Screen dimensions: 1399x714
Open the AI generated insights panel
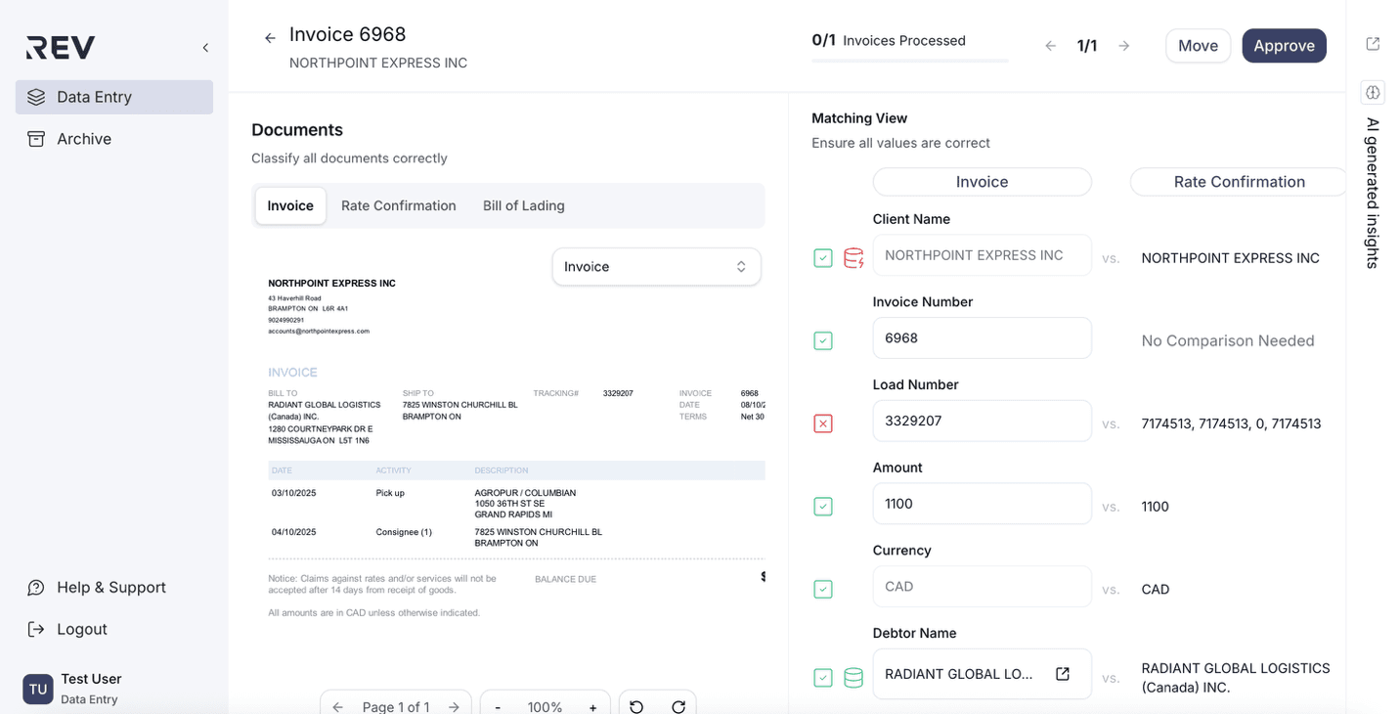coord(1372,92)
